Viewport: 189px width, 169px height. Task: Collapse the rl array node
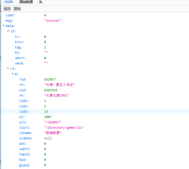pyautogui.click(x=8, y=69)
